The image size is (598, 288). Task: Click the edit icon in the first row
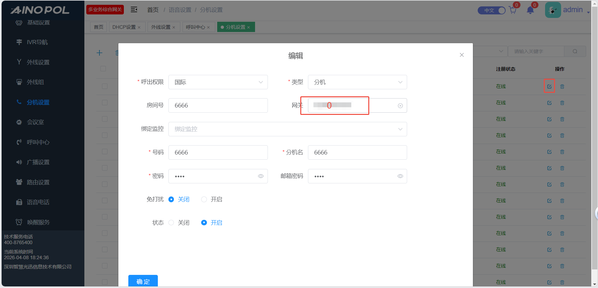[x=549, y=86]
